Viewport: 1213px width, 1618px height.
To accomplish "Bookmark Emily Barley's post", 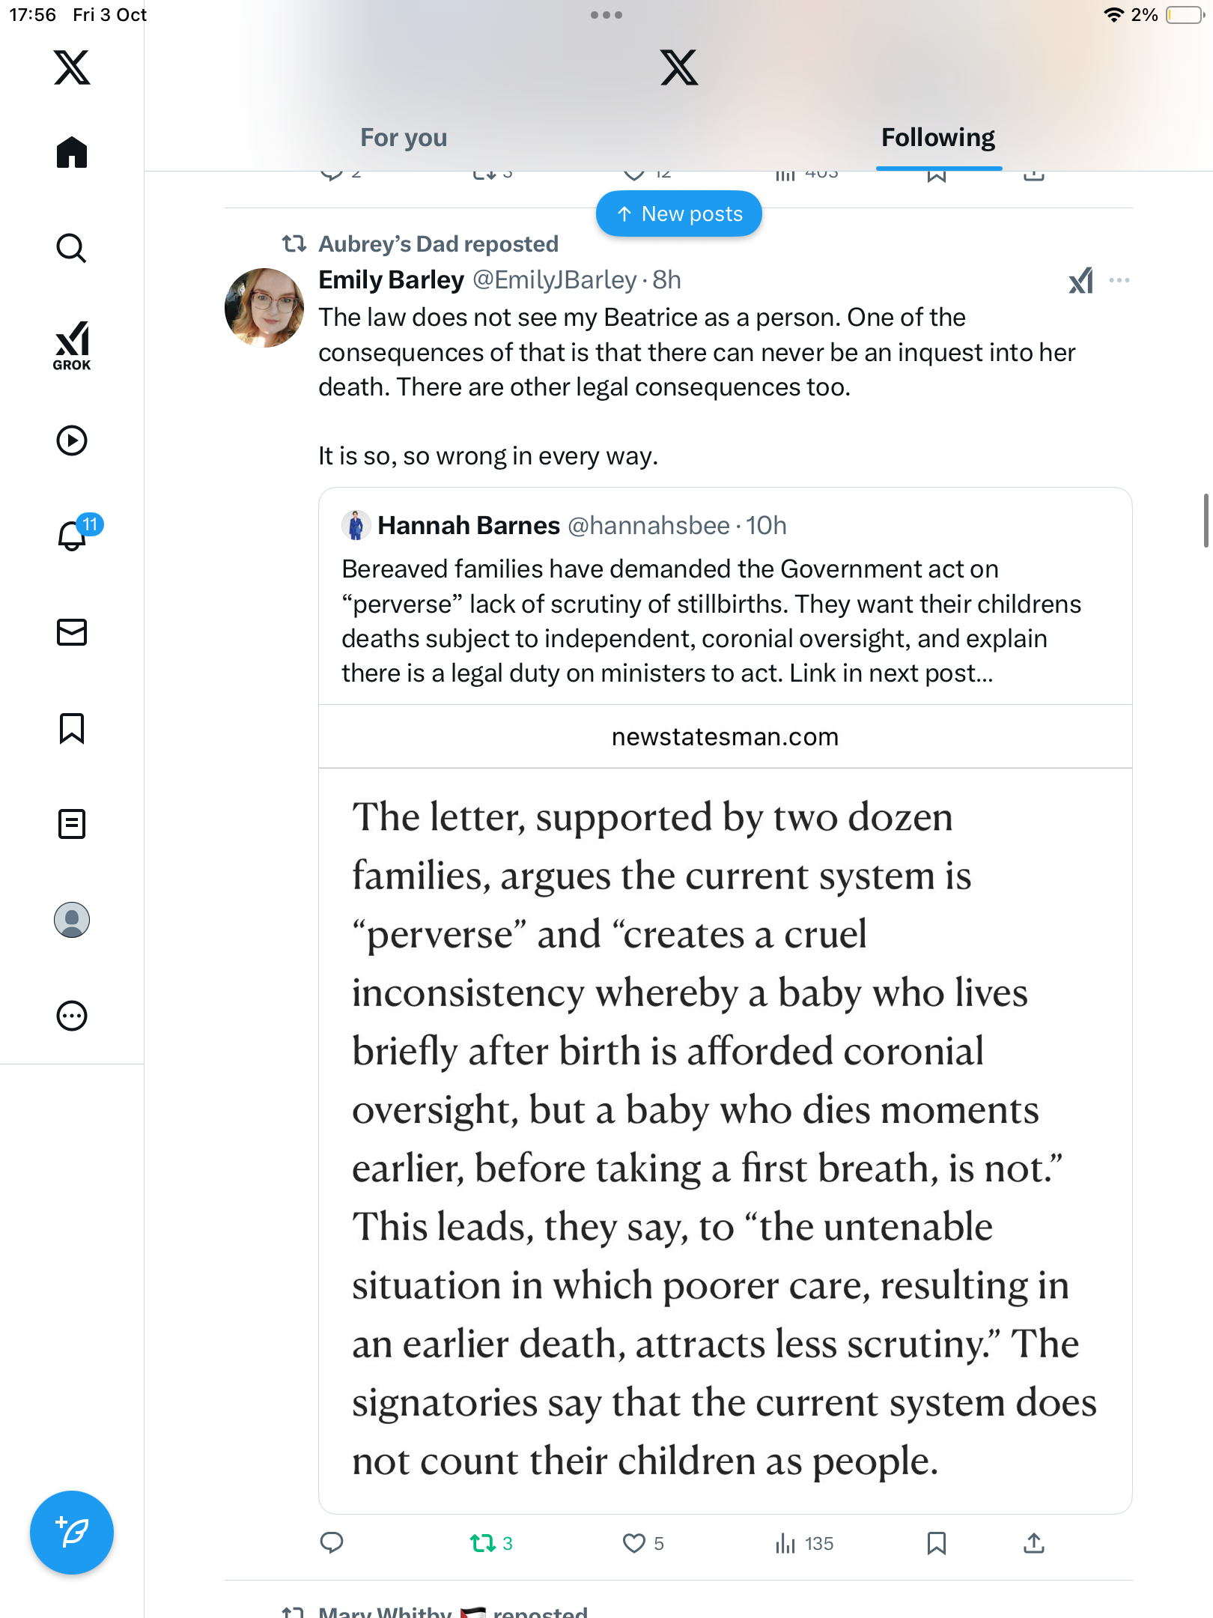I will point(936,1543).
